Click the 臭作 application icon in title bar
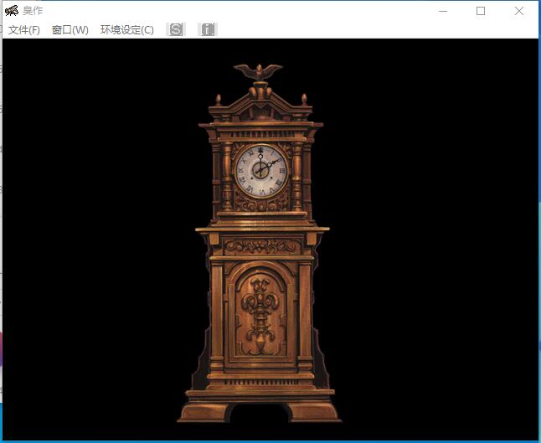This screenshot has height=443, width=541. pyautogui.click(x=11, y=11)
